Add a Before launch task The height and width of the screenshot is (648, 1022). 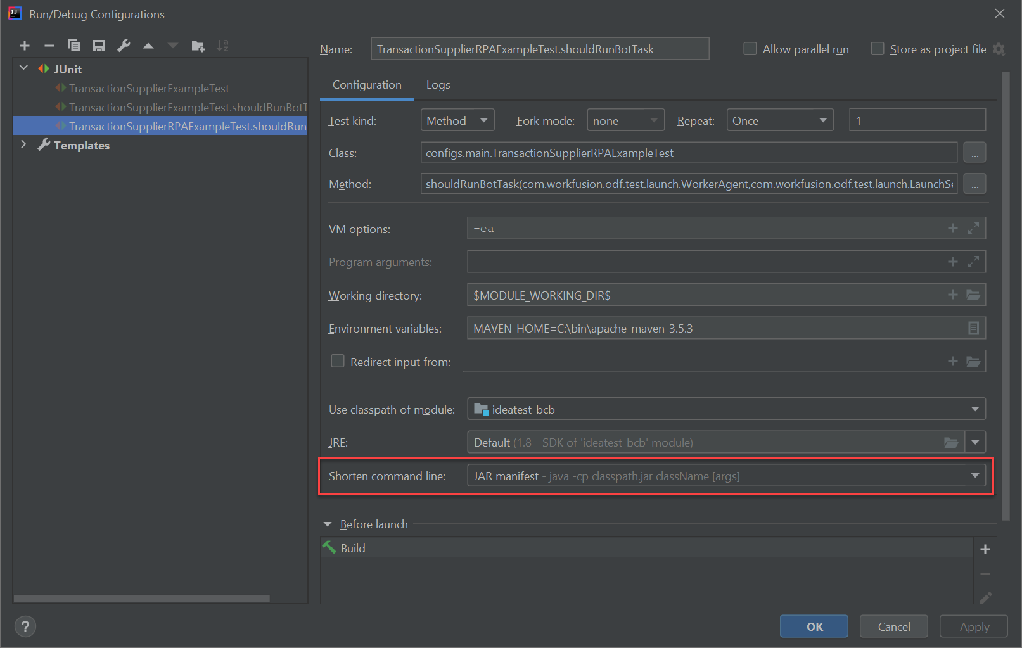pos(985,549)
